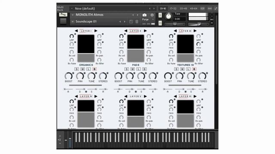Select the previous sound for Layer V
The image size is (275, 154).
point(126,96)
